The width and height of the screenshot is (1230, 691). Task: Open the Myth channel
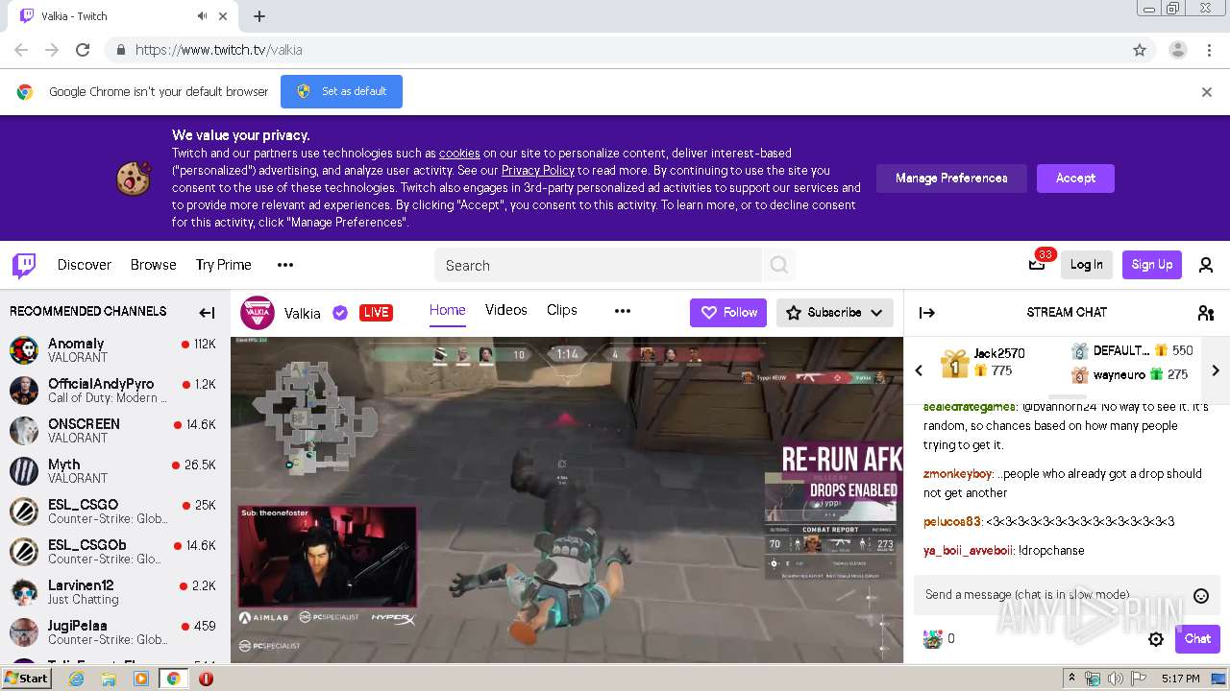(x=114, y=471)
